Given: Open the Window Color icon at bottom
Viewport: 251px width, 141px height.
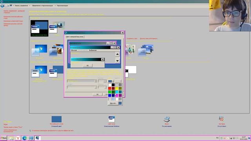Looking at the screenshot, I should coord(111,119).
